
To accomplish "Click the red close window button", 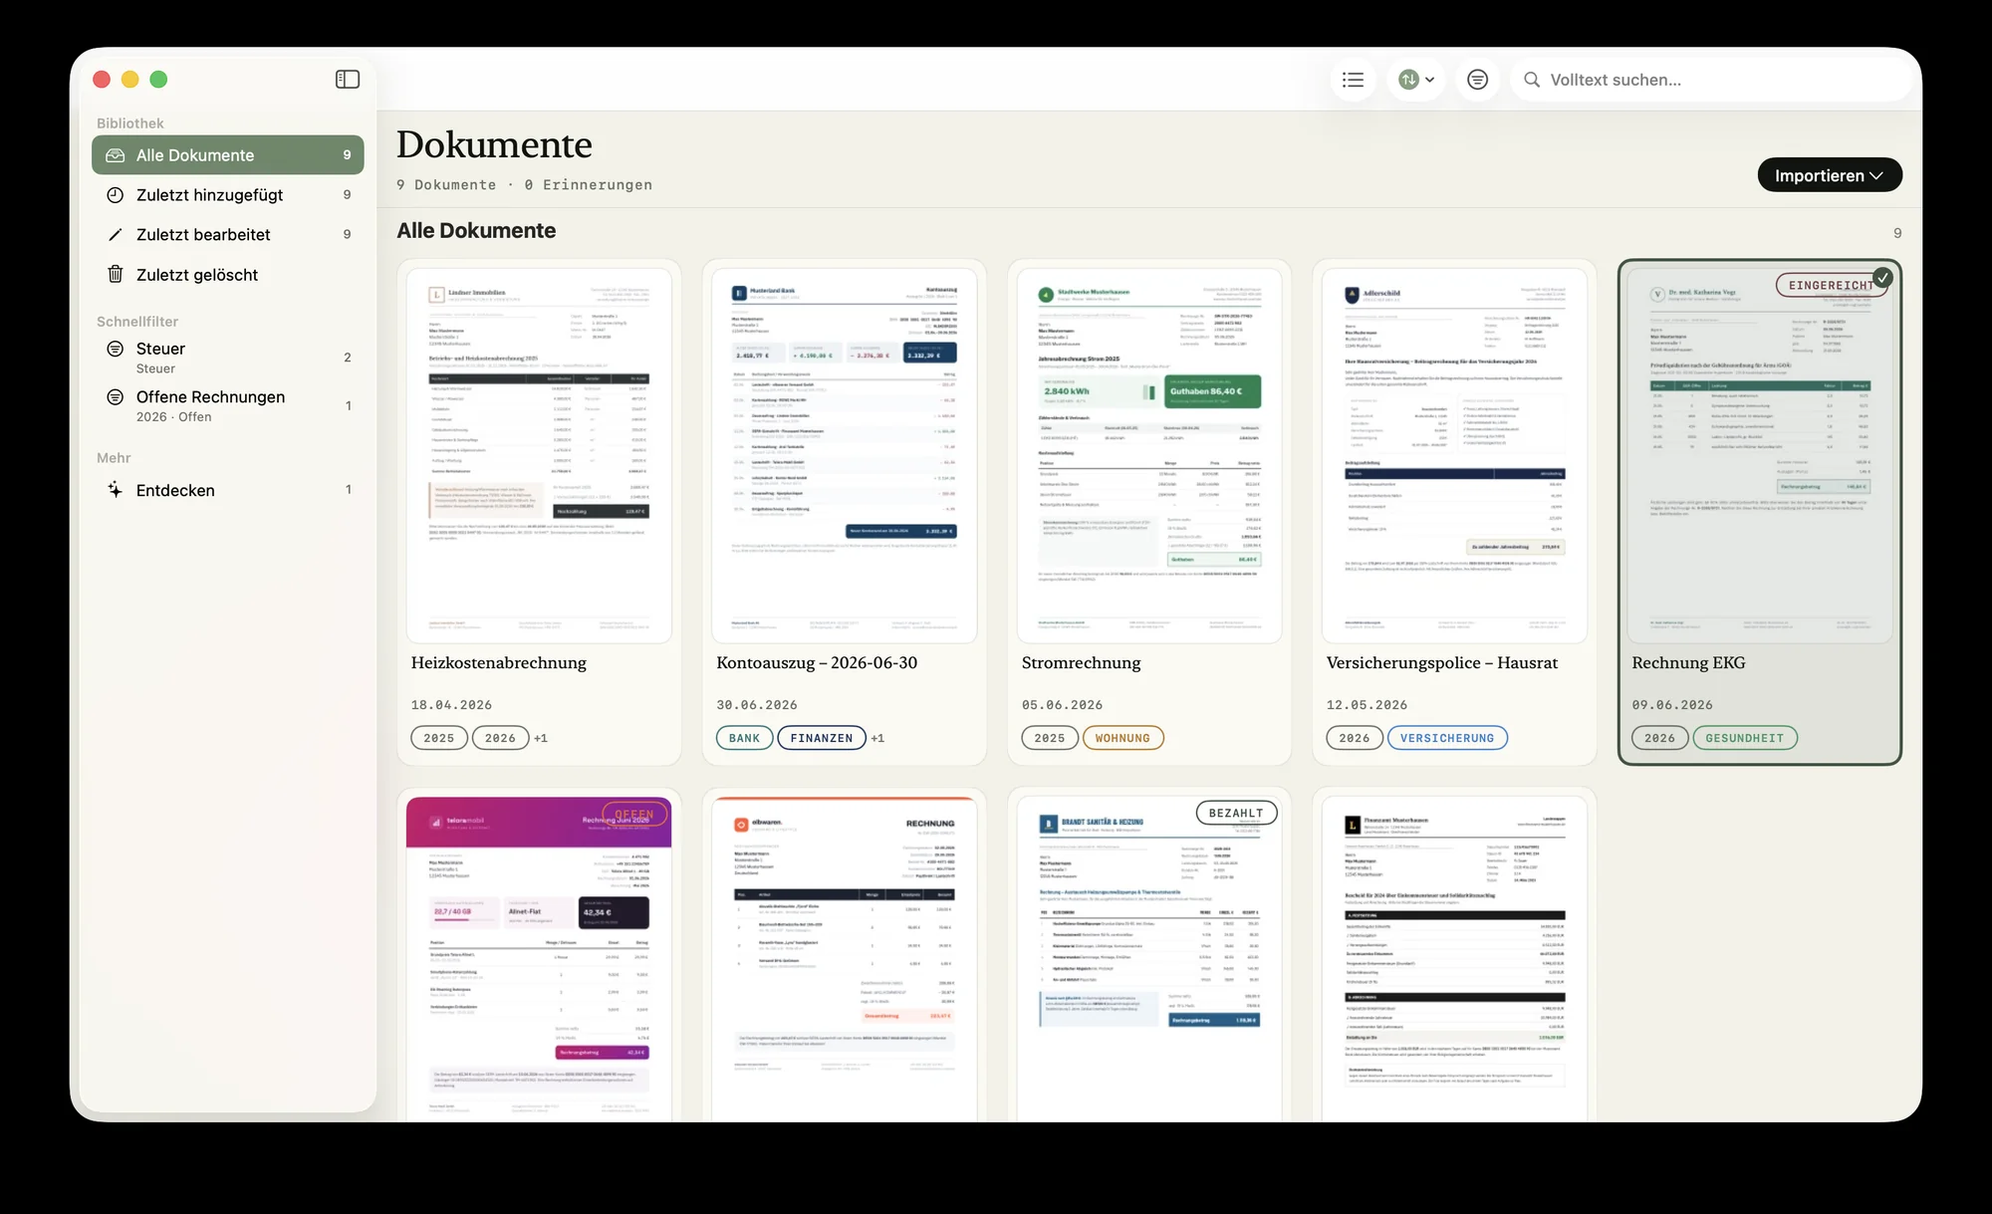I will tap(102, 80).
